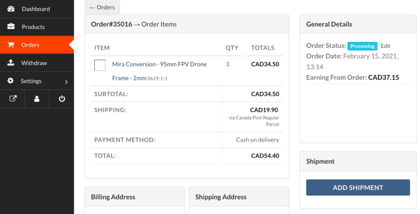Screen dimensions: 420x214
Task: Open the external link store icon
Action: [x=13, y=99]
